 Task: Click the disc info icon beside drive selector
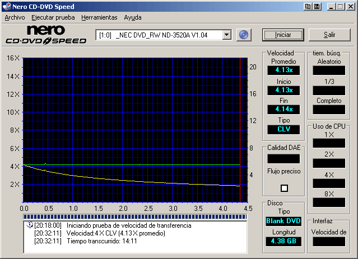tap(243, 35)
